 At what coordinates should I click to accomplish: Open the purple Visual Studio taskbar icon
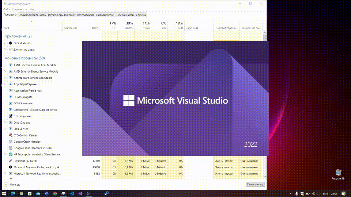[x=80, y=193]
